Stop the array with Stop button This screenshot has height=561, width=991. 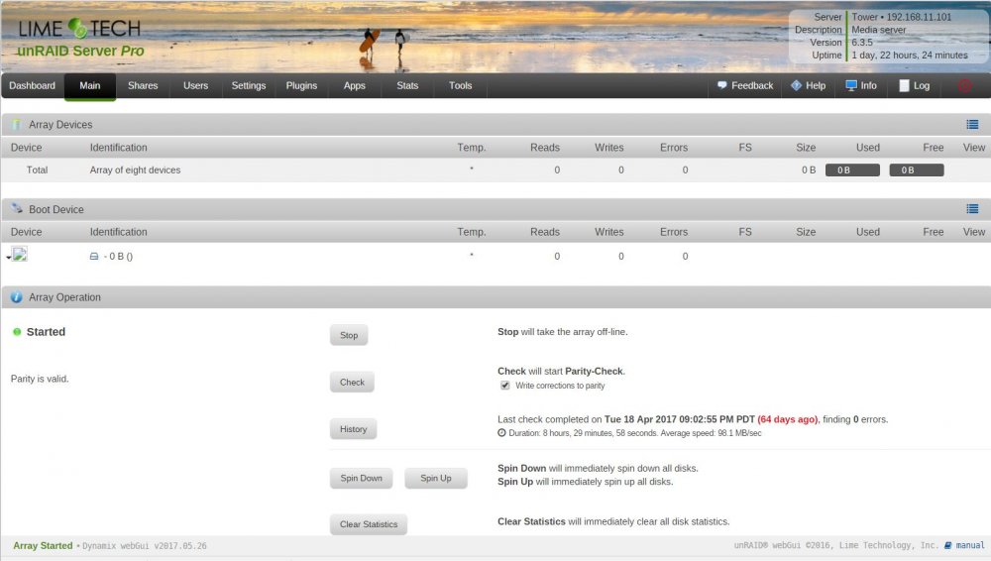pos(349,335)
